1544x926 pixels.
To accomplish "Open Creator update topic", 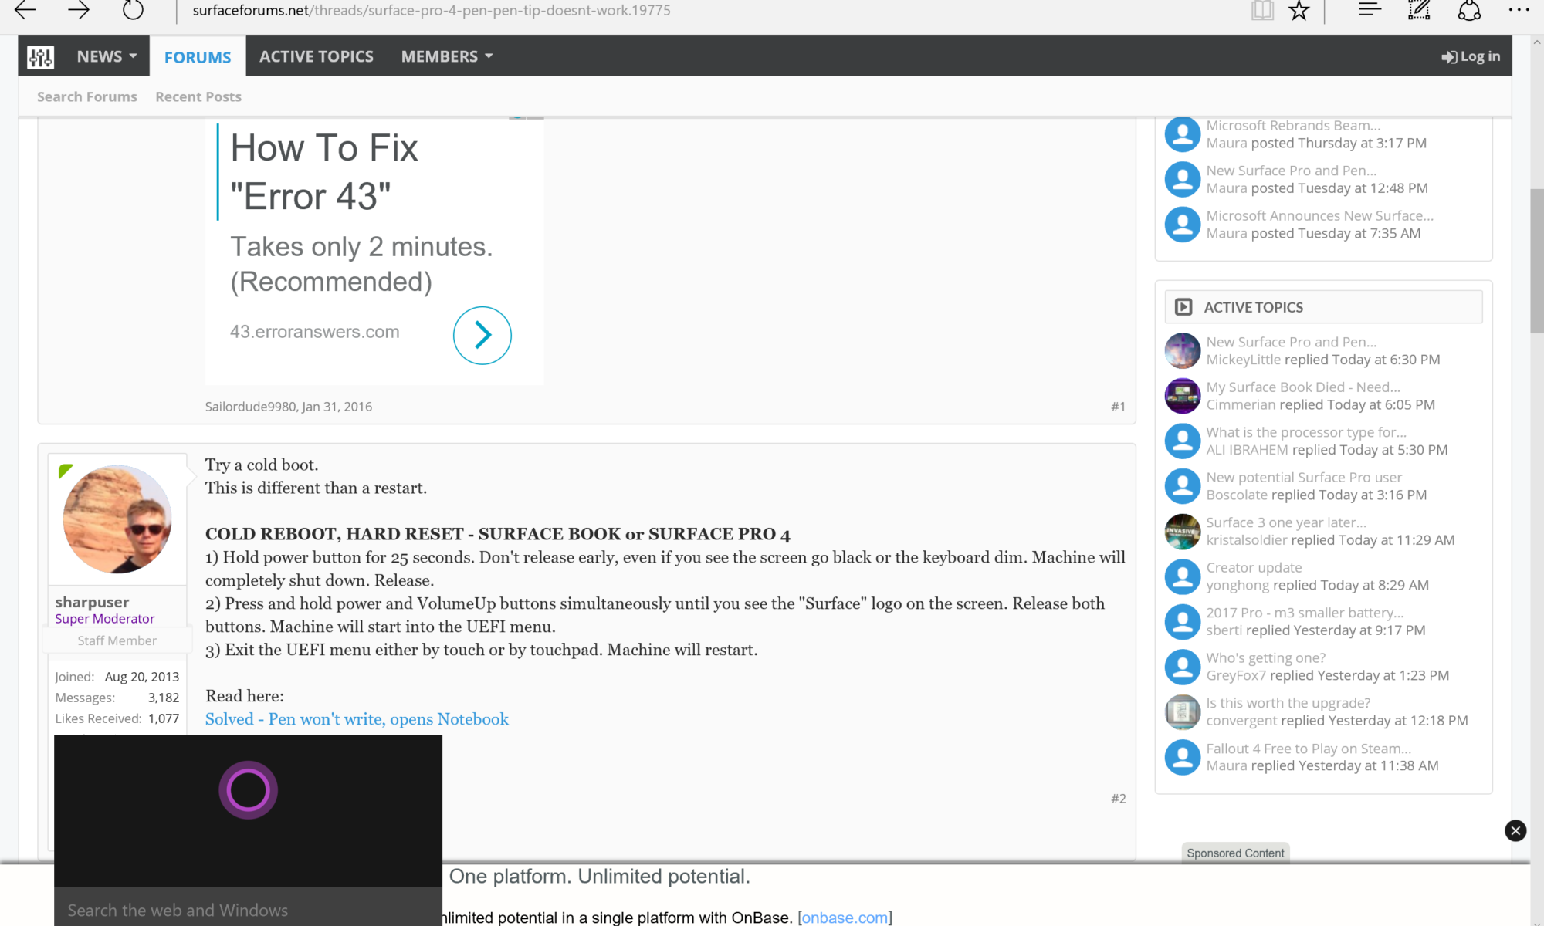I will point(1254,568).
